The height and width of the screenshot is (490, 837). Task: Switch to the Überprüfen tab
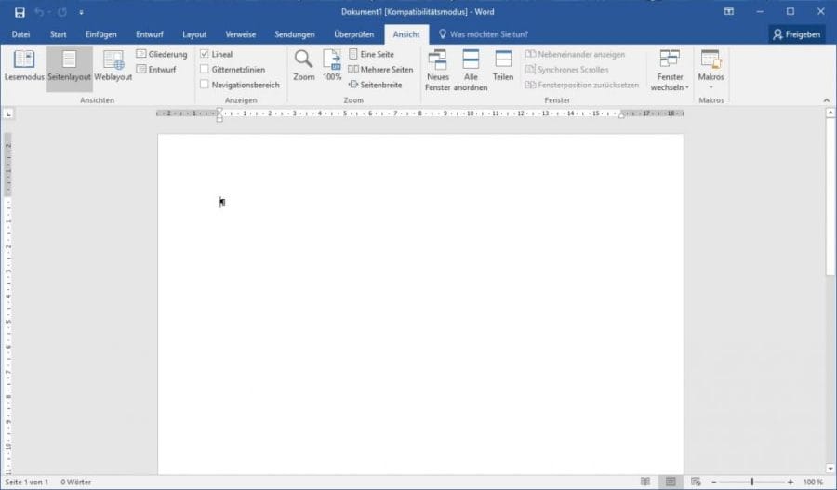pyautogui.click(x=354, y=34)
